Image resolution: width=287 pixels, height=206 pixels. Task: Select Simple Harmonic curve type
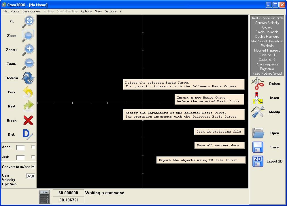click(267, 32)
